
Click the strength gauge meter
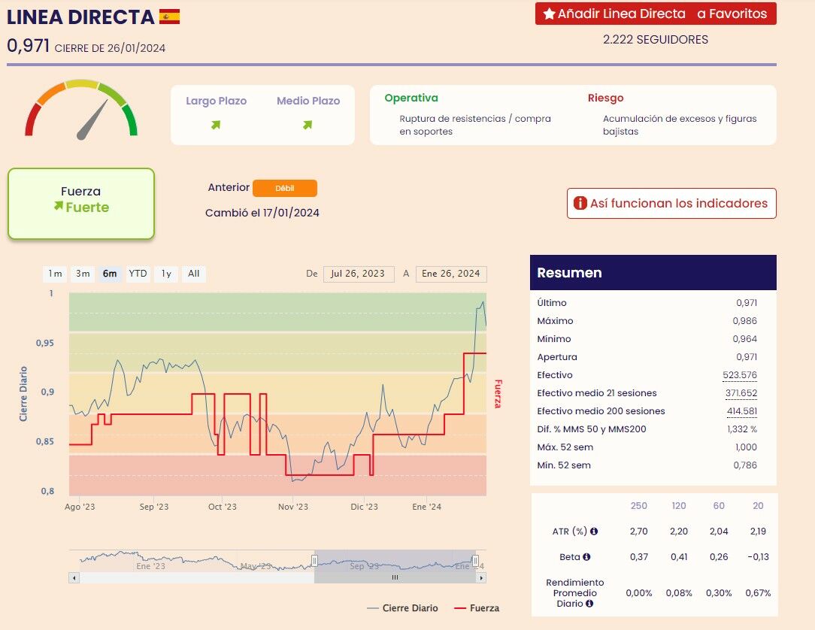[x=81, y=110]
